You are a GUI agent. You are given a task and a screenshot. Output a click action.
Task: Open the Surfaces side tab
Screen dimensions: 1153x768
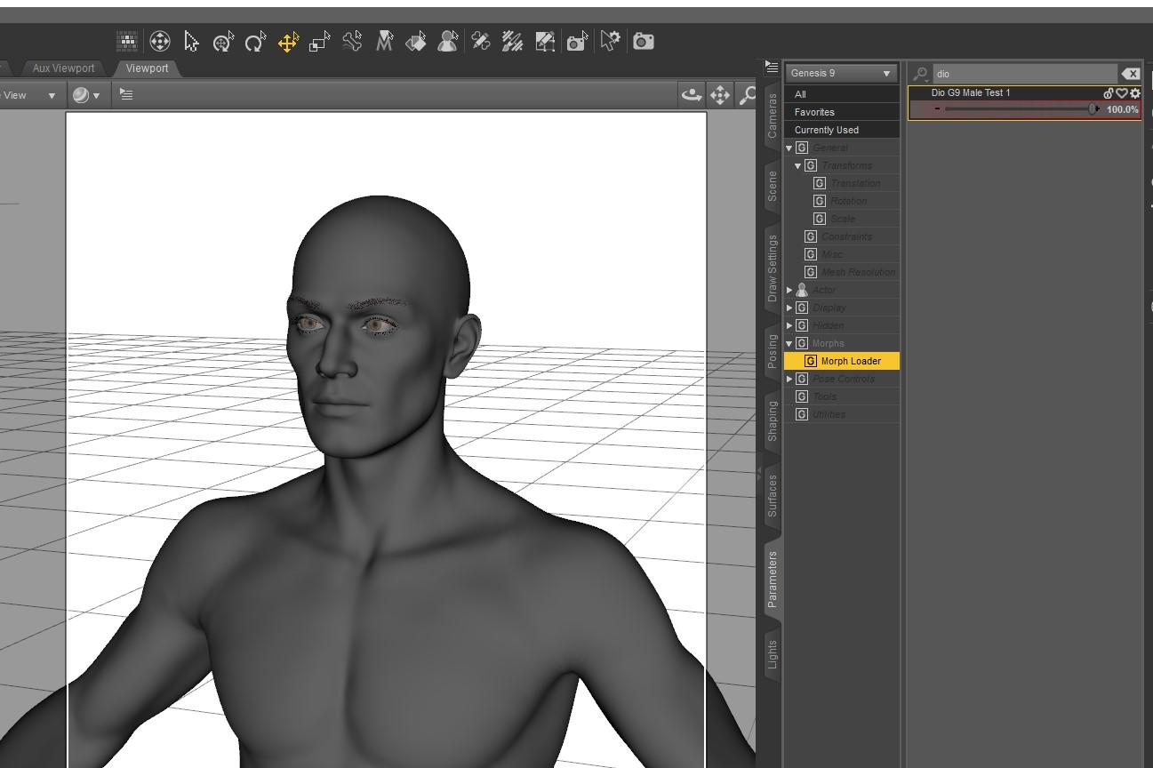coord(772,496)
